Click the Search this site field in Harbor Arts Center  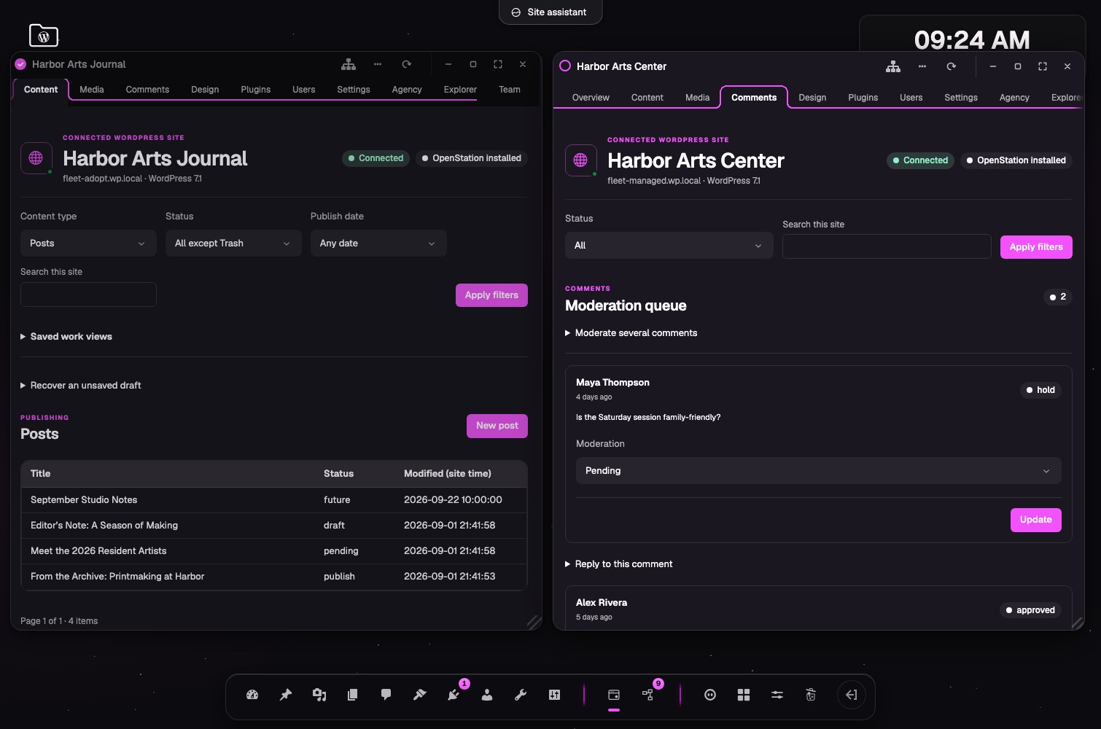pyautogui.click(x=887, y=246)
